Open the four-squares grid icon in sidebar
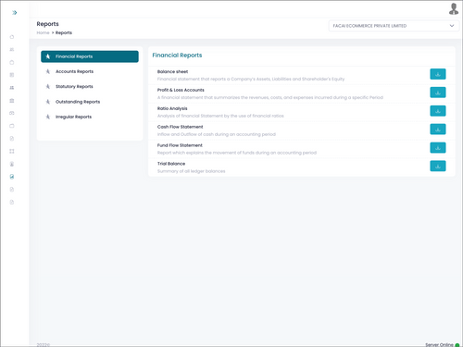Viewport: 463px width, 347px height. point(12,151)
